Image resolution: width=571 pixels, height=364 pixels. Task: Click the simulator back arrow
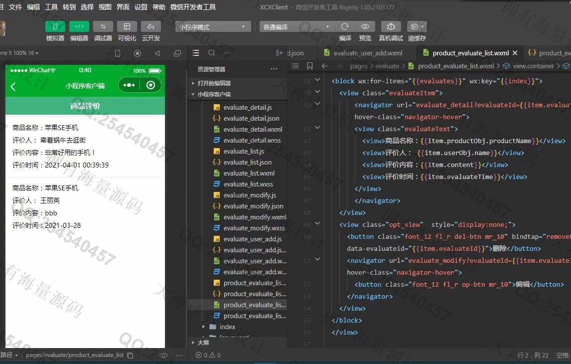[x=13, y=86]
